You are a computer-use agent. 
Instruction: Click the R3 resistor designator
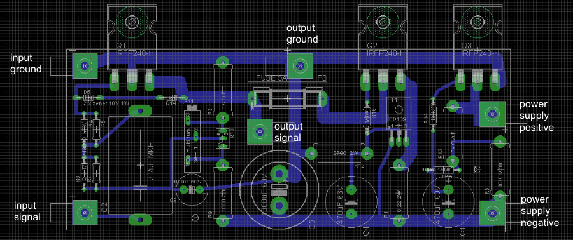click(x=210, y=112)
